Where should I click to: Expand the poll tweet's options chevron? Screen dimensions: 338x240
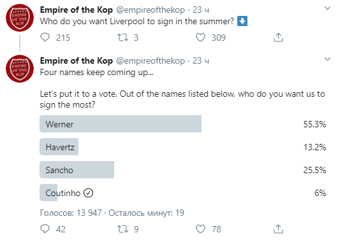click(327, 59)
